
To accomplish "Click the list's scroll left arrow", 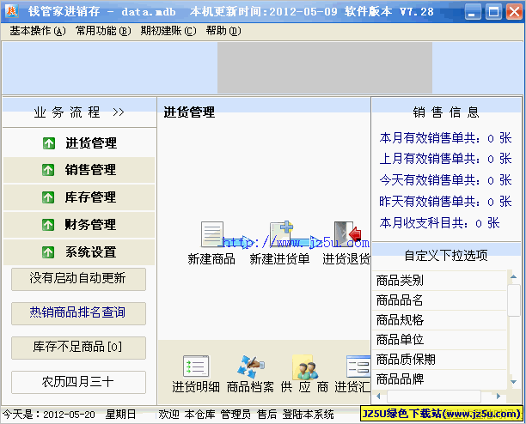I will [378, 397].
